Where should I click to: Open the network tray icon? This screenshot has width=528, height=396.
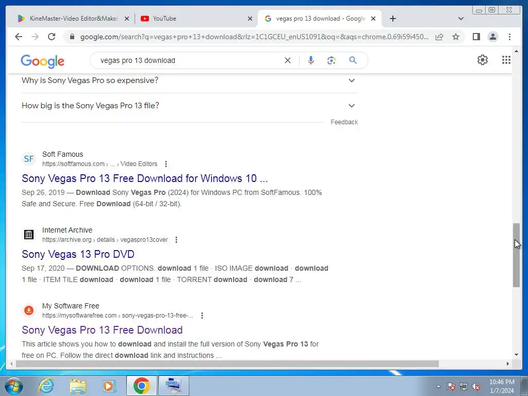(x=464, y=386)
